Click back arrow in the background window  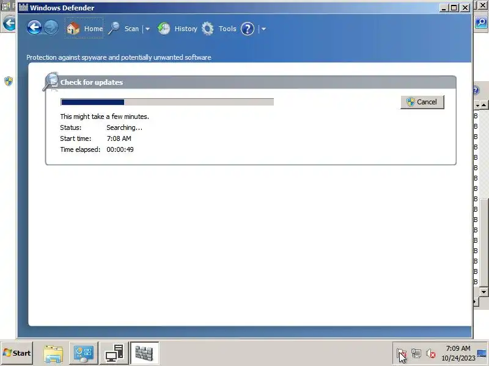9,23
